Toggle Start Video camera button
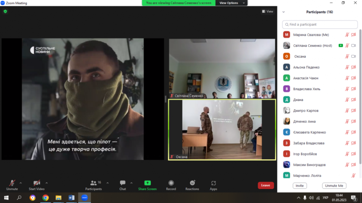Screen dimensions: 362x203 tap(37, 183)
